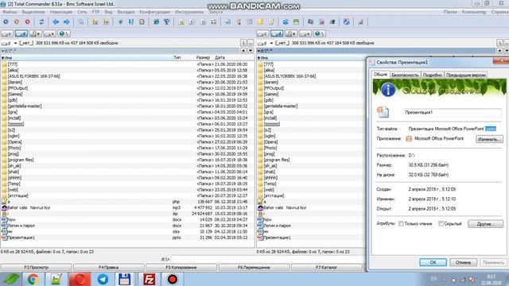Select drive e in the right panel
Screen dimensions: 509x286
click(x=291, y=33)
